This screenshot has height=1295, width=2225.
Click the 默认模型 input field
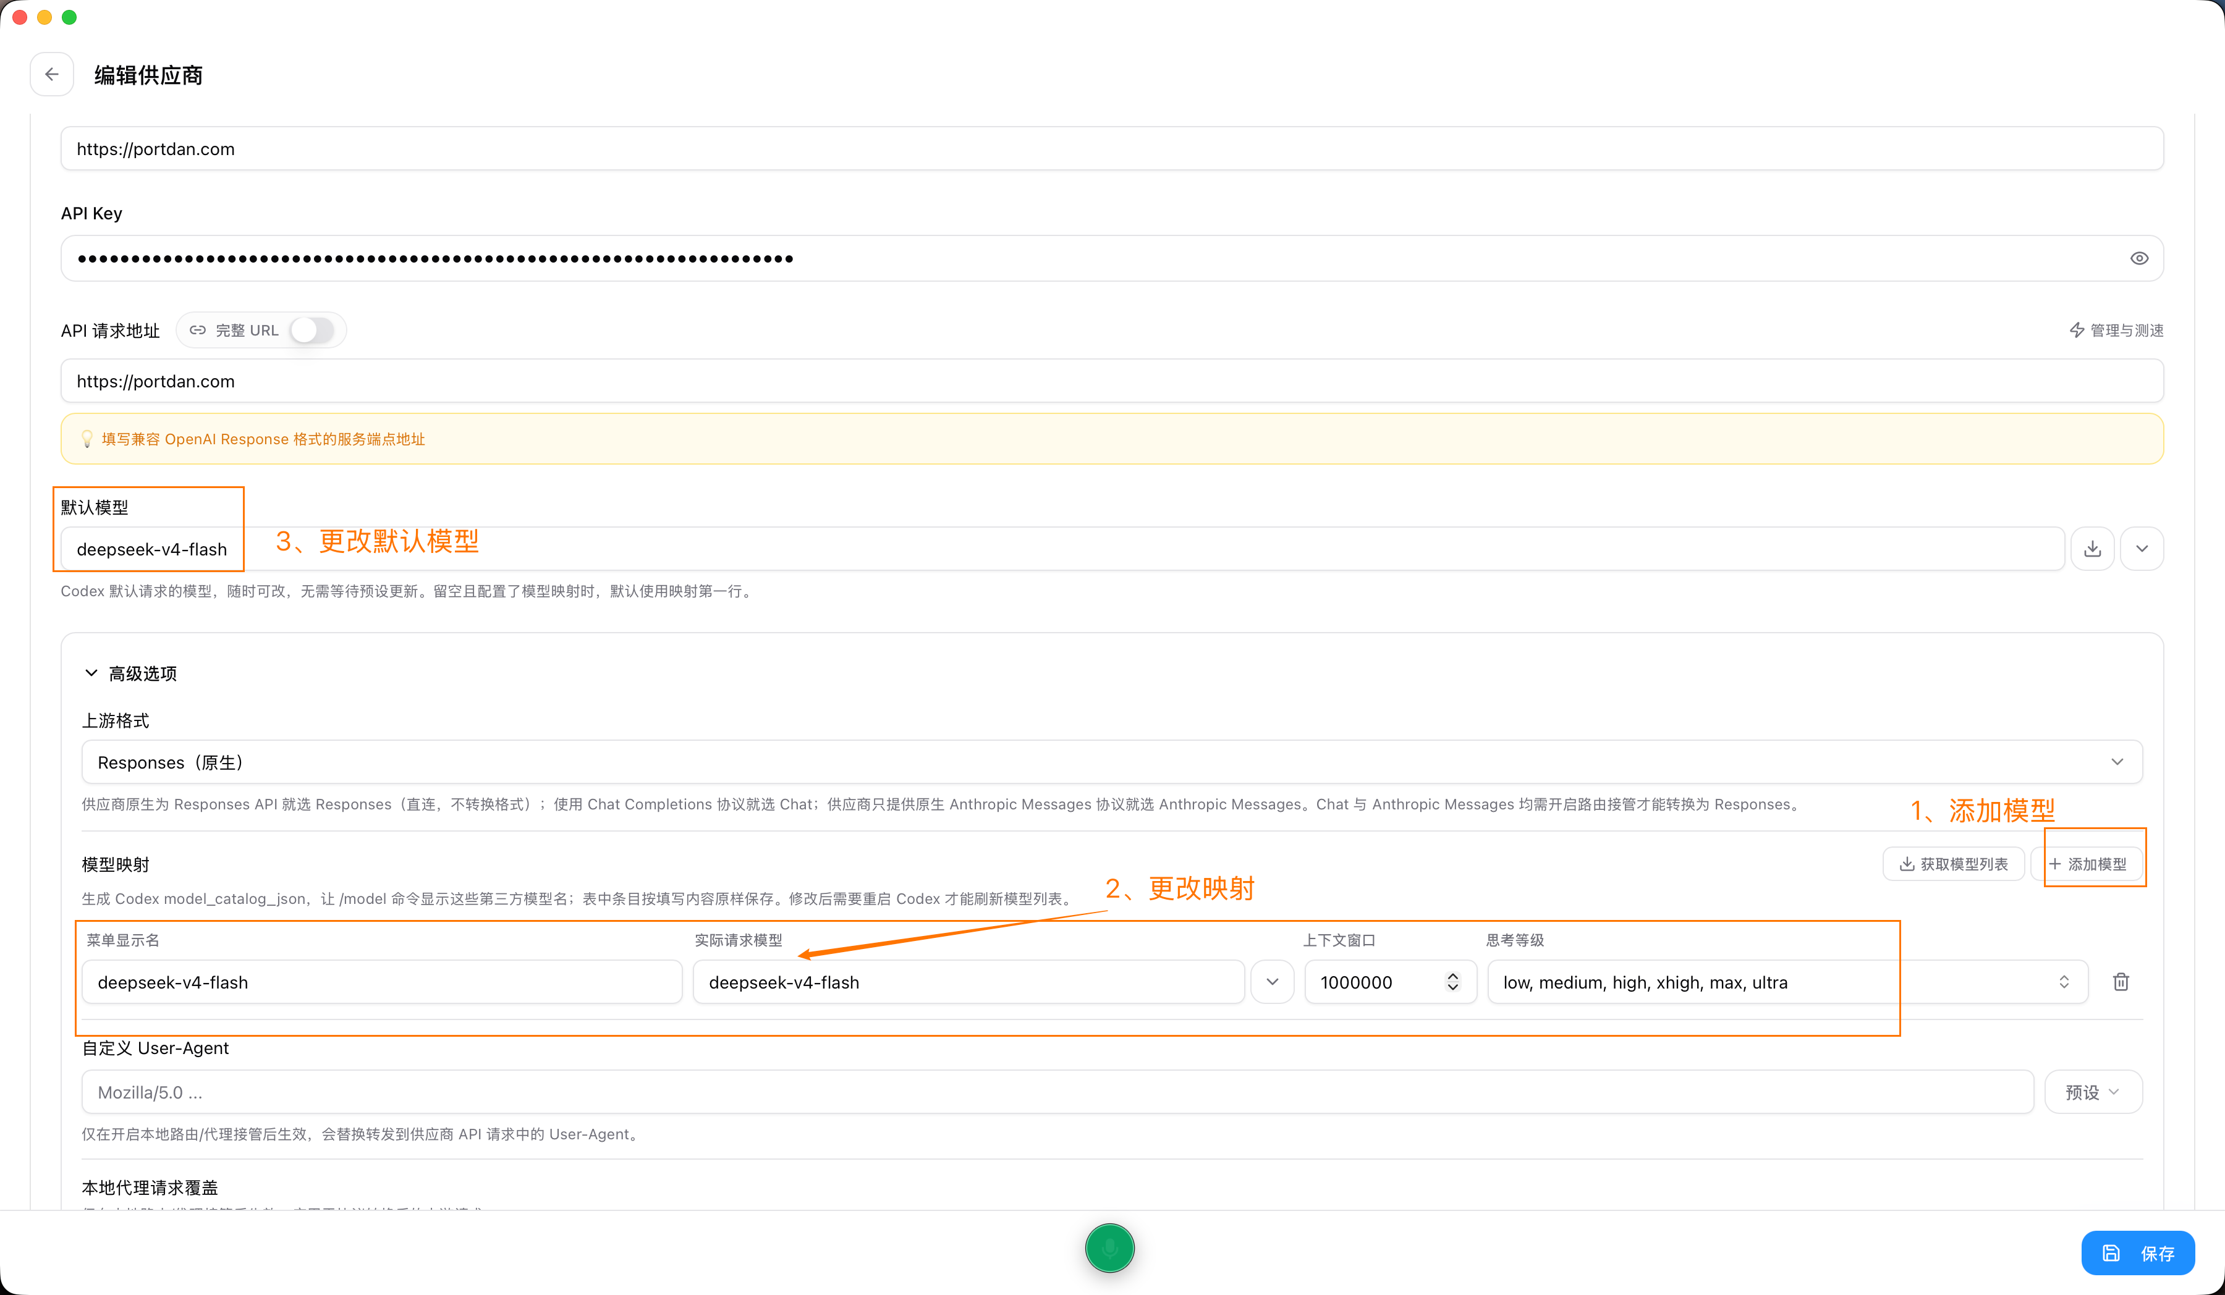tap(1062, 549)
